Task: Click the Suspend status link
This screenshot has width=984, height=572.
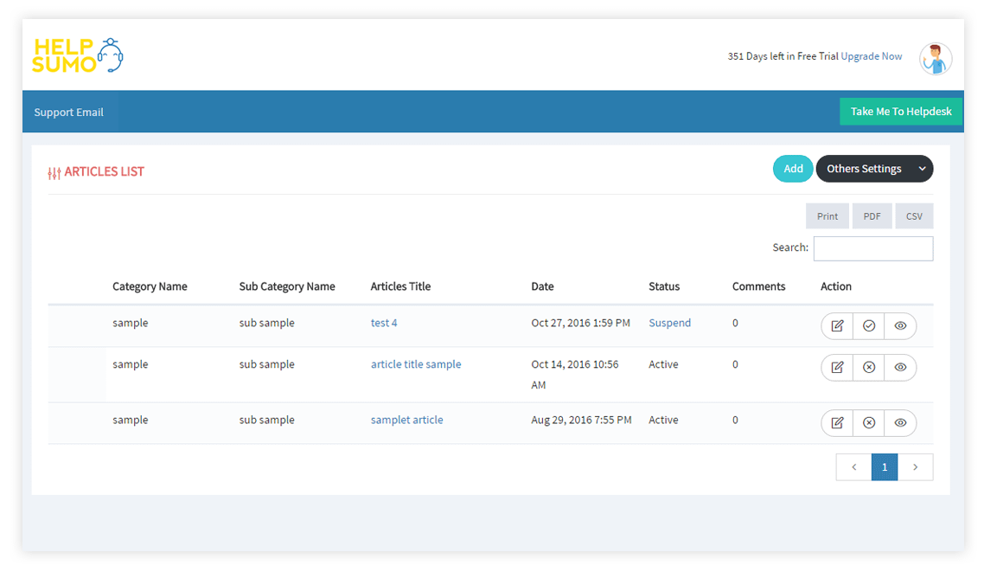Action: coord(669,323)
